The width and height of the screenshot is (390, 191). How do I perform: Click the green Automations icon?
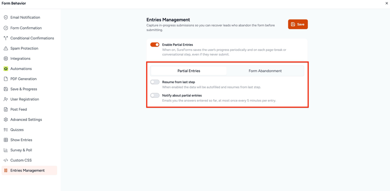6,69
